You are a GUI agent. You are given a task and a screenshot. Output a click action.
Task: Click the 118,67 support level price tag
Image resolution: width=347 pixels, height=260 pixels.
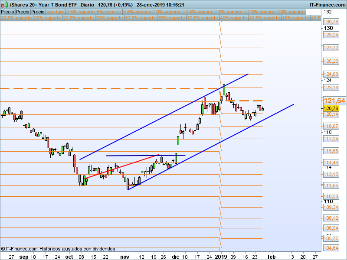331,126
